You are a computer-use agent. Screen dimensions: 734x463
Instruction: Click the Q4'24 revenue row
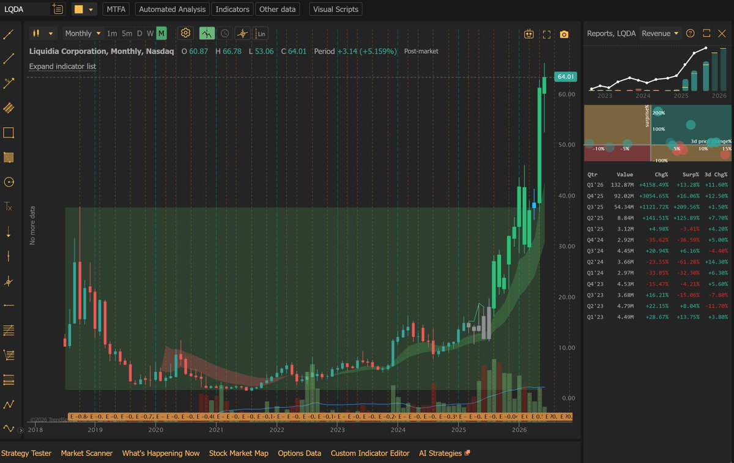pyautogui.click(x=658, y=239)
